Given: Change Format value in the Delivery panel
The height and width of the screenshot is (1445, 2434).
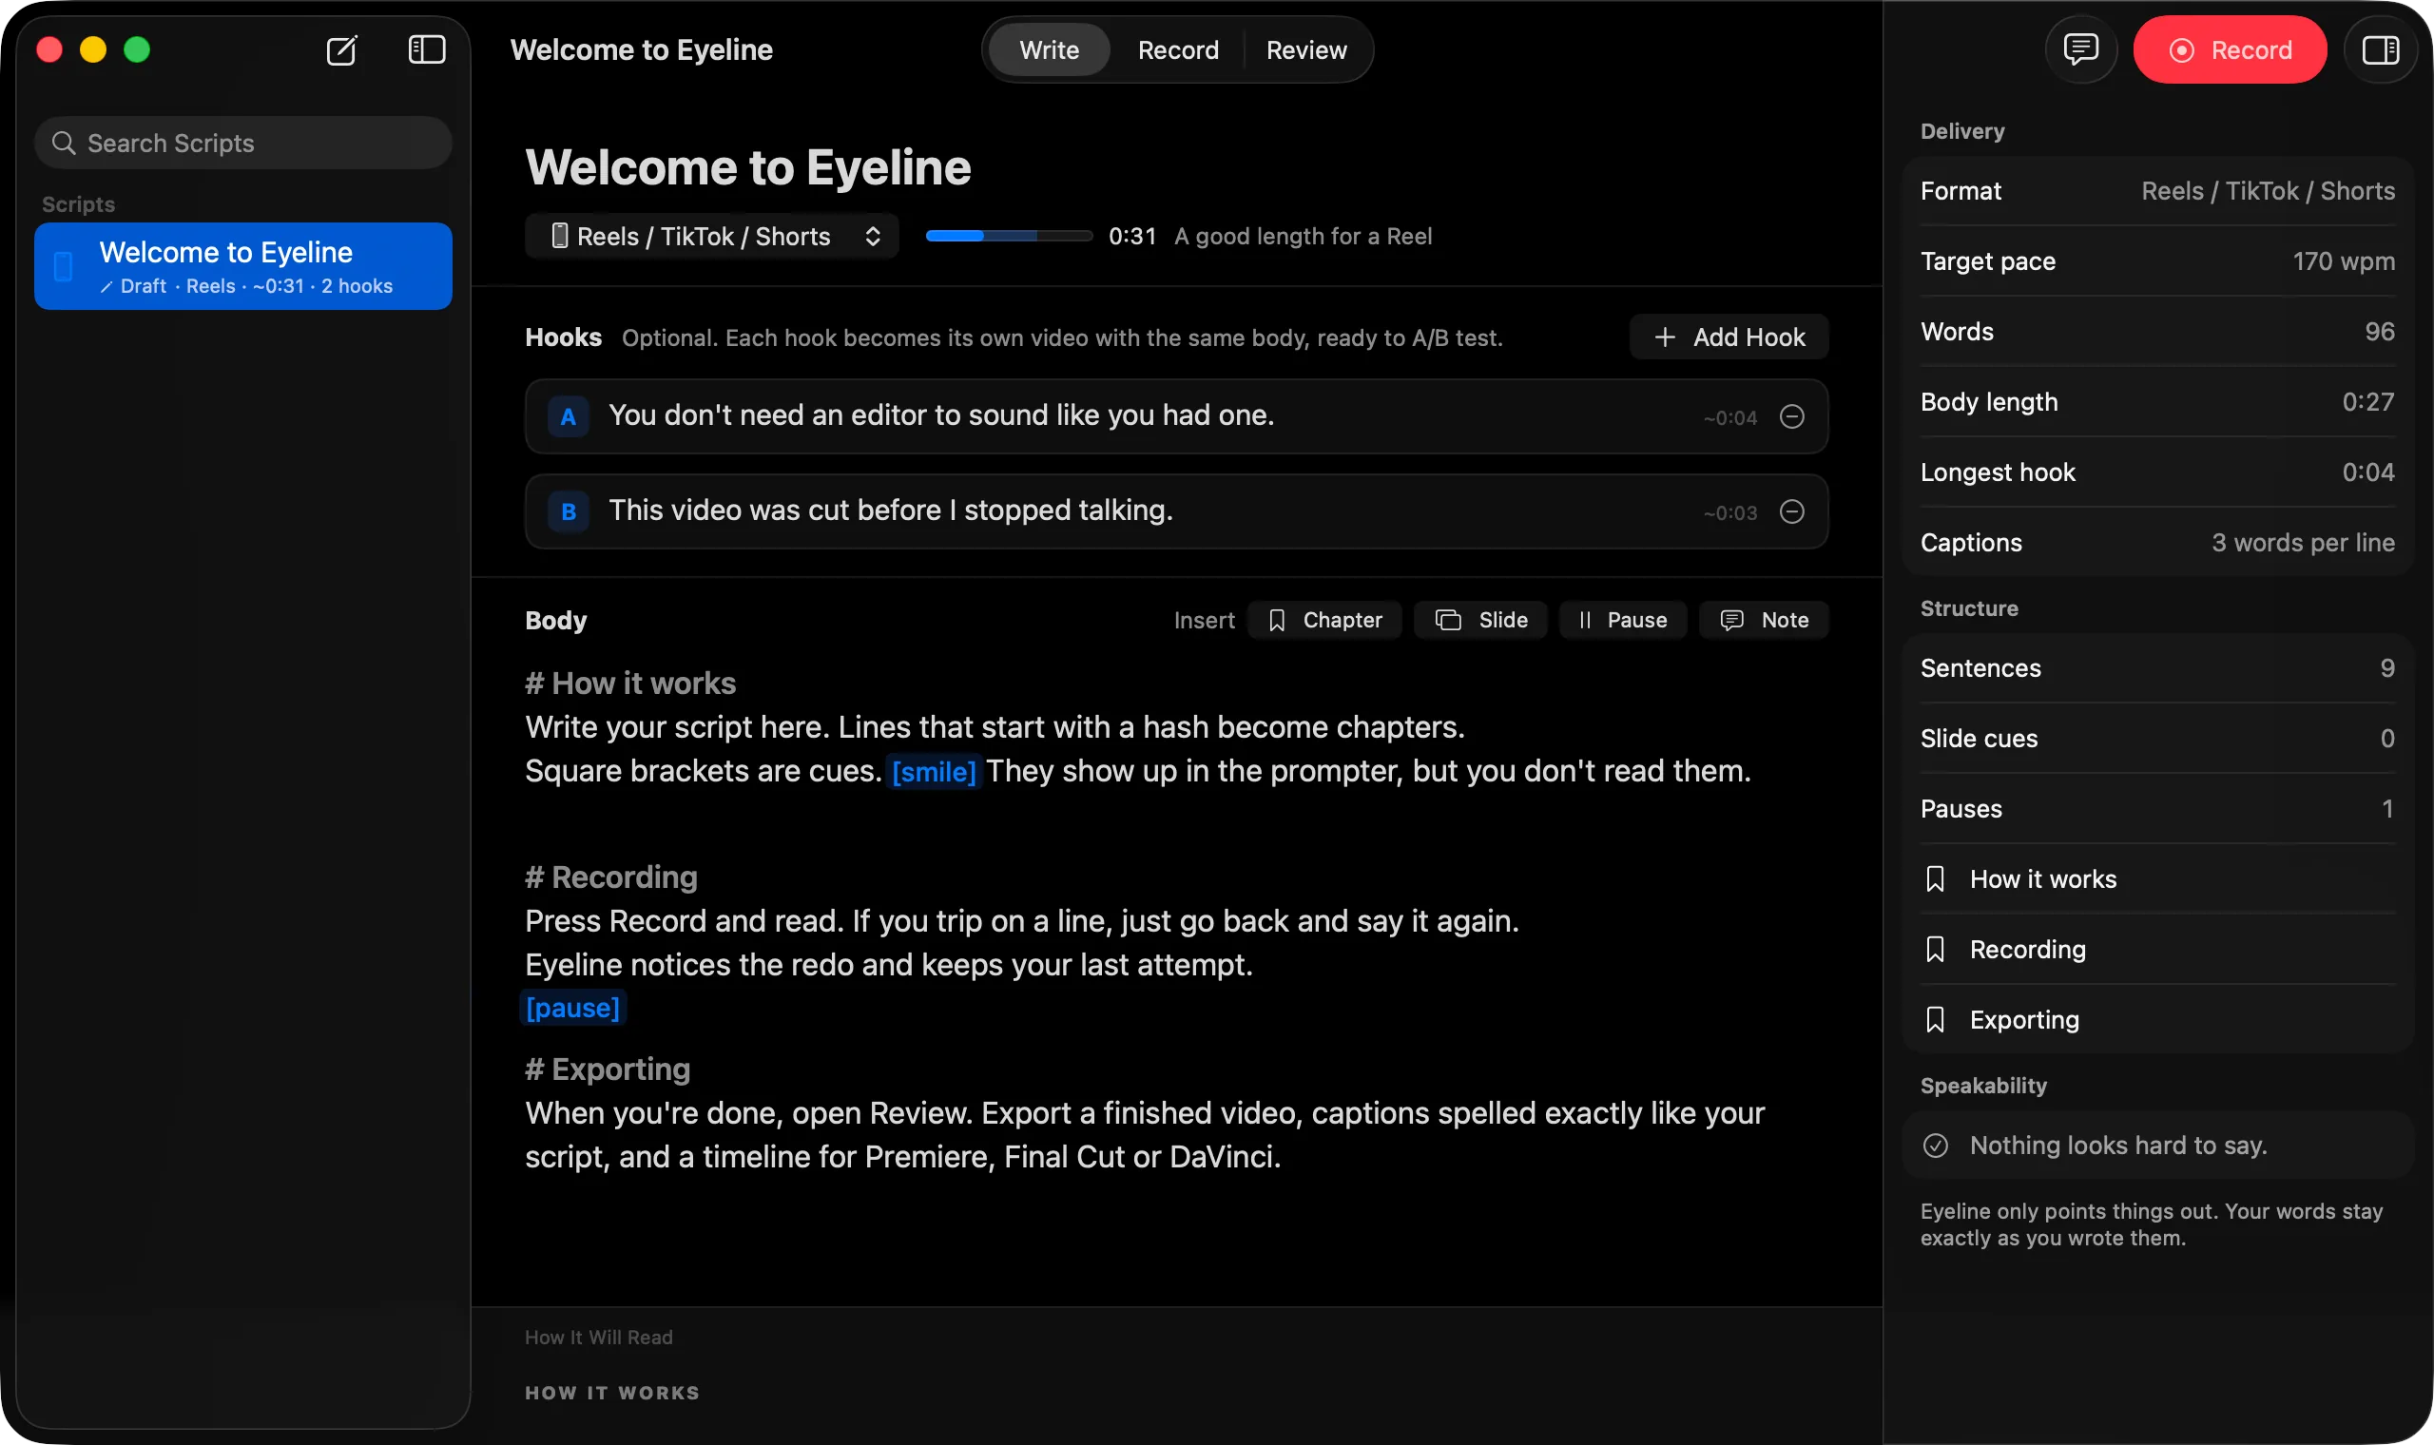Looking at the screenshot, I should click(x=2268, y=191).
